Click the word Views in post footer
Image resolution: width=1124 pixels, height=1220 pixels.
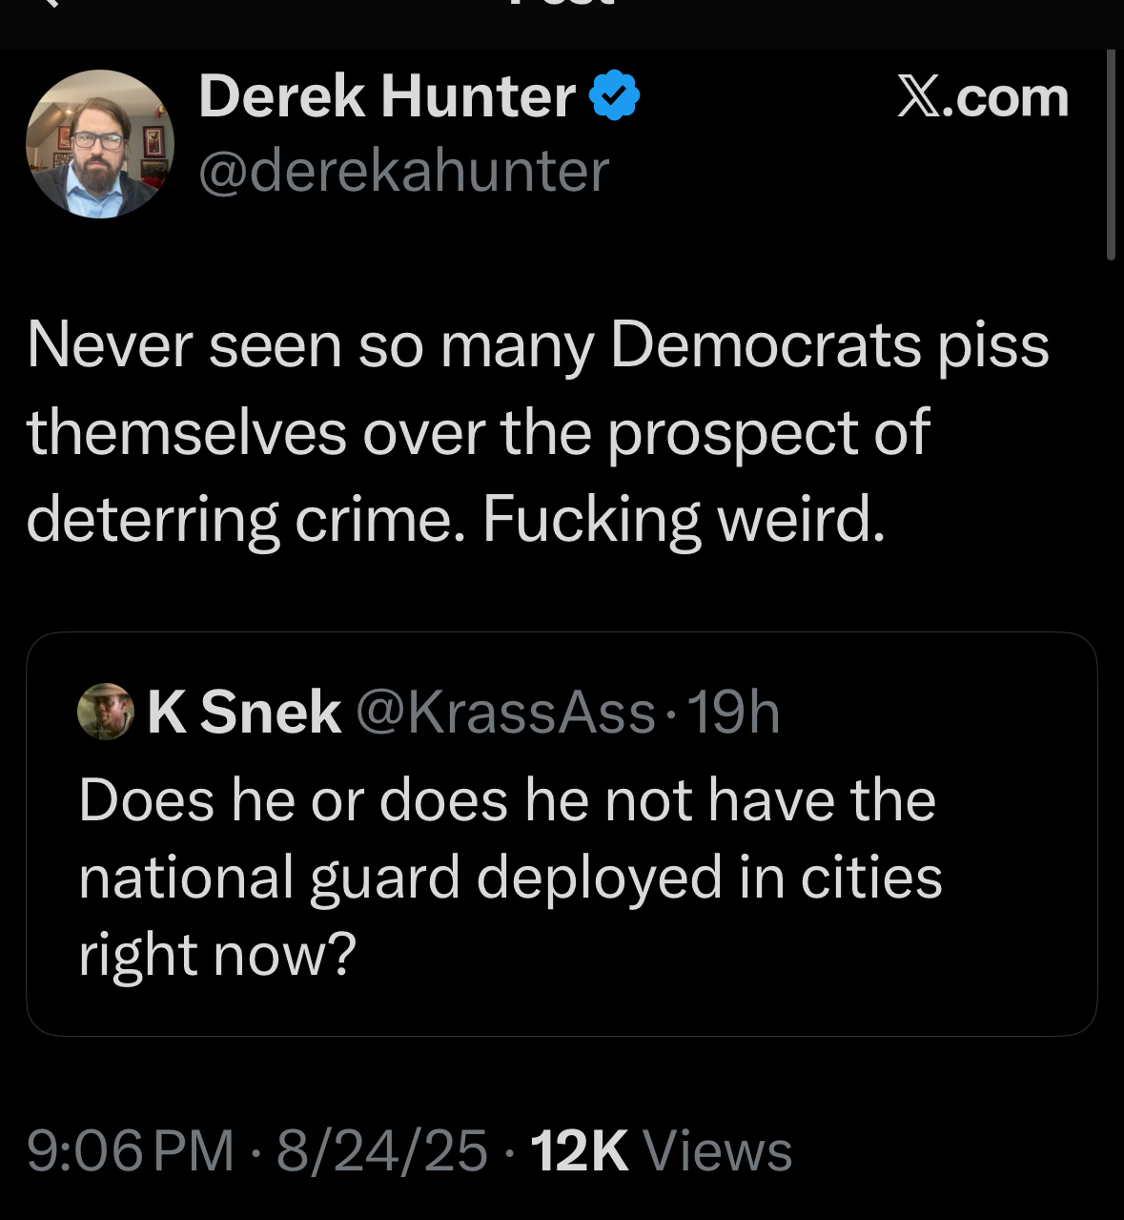pyautogui.click(x=718, y=1149)
